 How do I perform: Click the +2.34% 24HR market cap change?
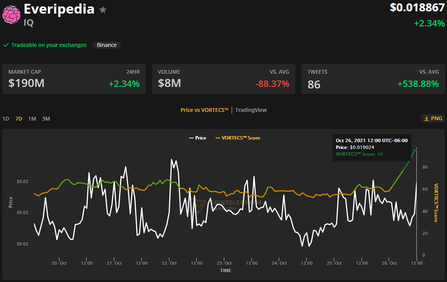point(124,84)
